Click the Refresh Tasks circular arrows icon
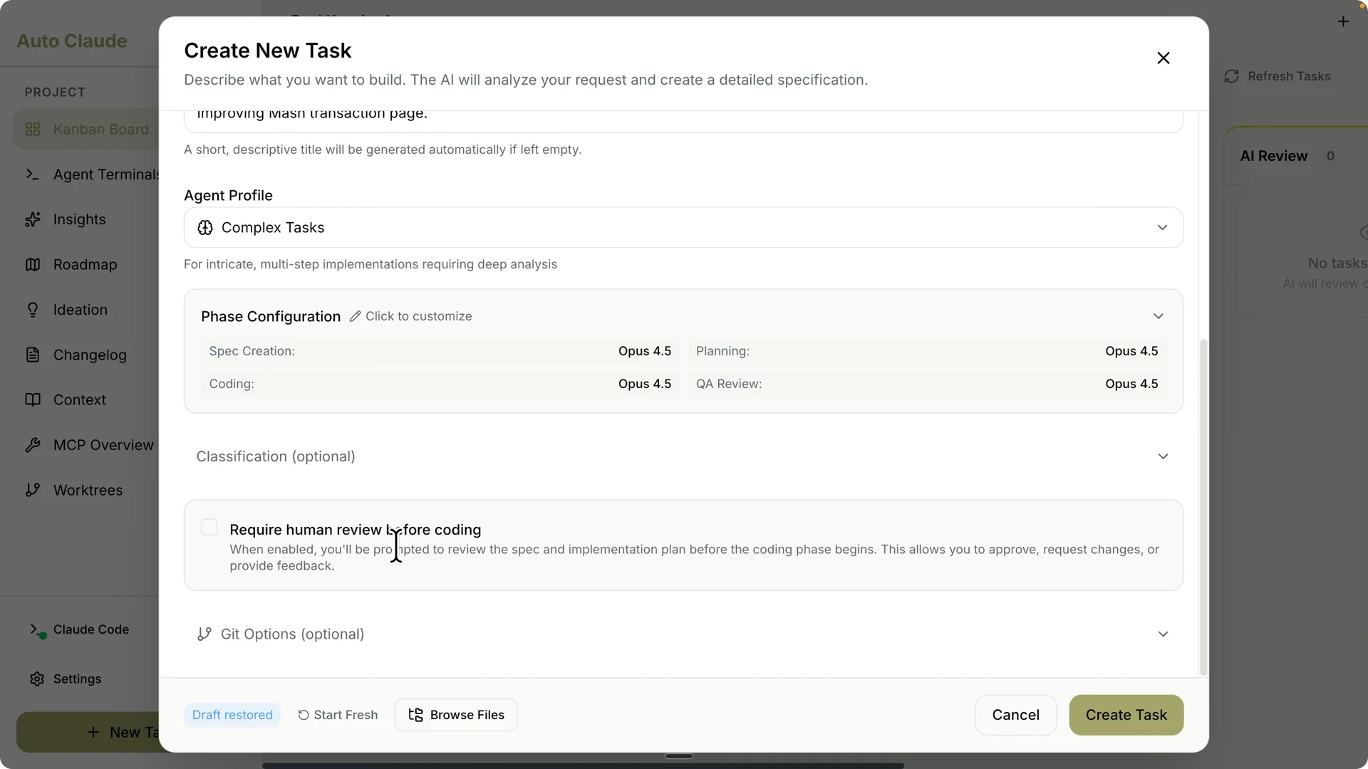This screenshot has width=1368, height=769. click(1232, 76)
